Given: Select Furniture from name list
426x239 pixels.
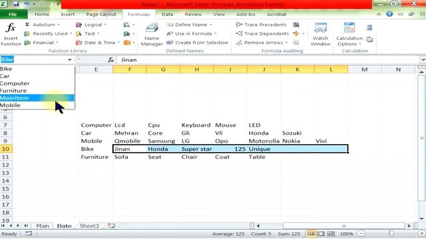Looking at the screenshot, I should pyautogui.click(x=37, y=90).
